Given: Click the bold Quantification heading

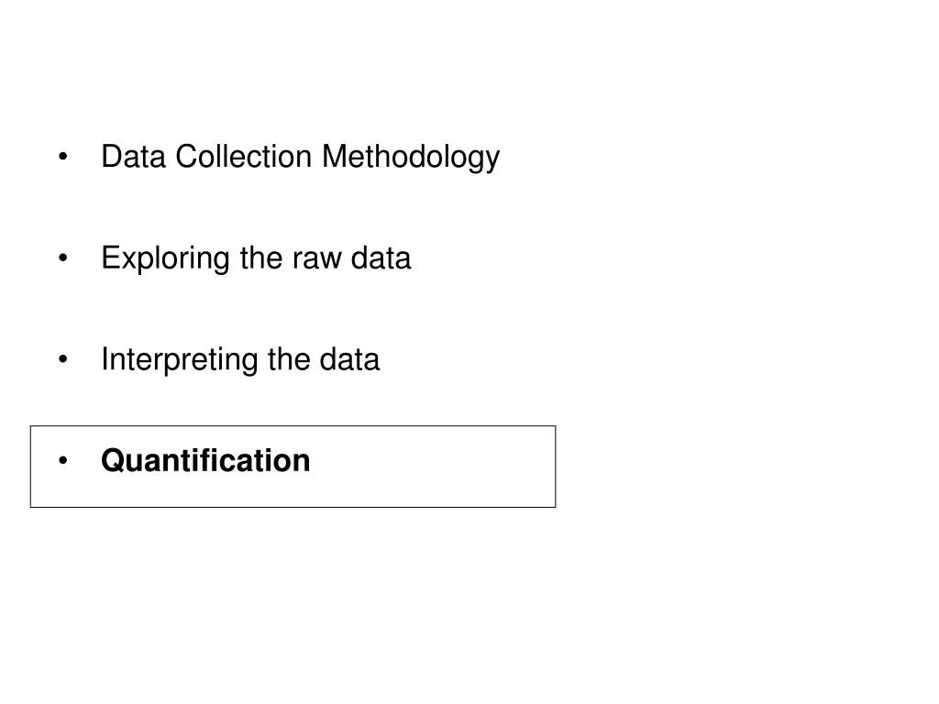Looking at the screenshot, I should [205, 461].
